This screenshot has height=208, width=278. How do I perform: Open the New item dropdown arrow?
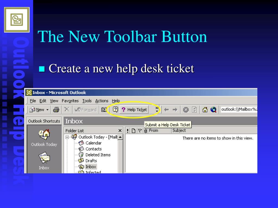[x=47, y=110]
